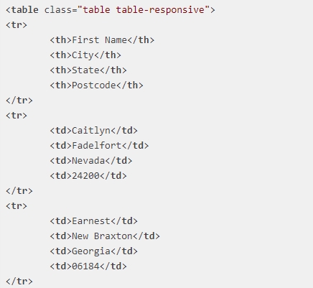Click the 24200 postcode cell text
Image resolution: width=313 pixels, height=288 pixels.
85,176
